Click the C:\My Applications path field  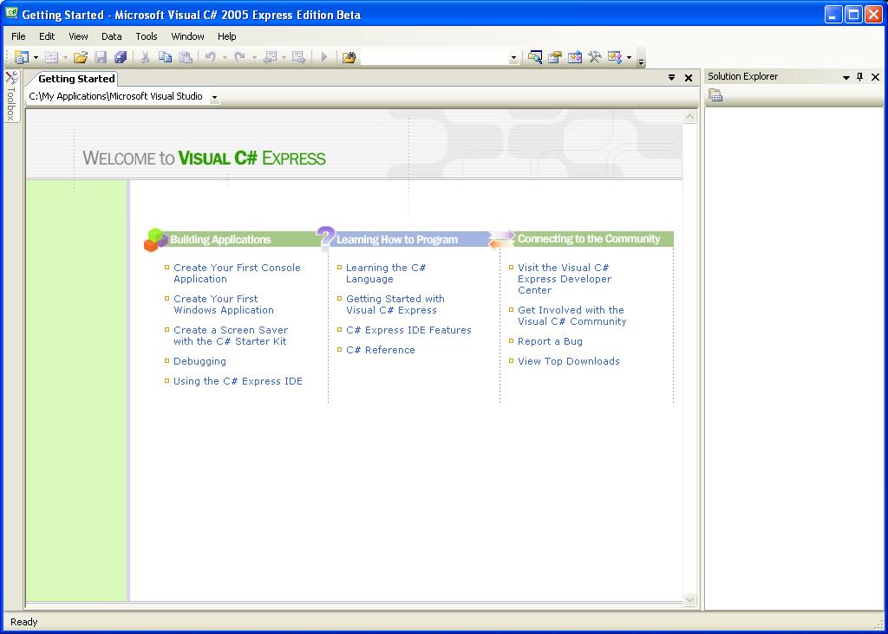click(117, 97)
